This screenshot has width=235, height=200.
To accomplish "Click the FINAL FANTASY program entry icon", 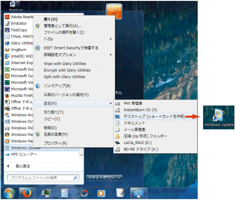I will point(7,37).
